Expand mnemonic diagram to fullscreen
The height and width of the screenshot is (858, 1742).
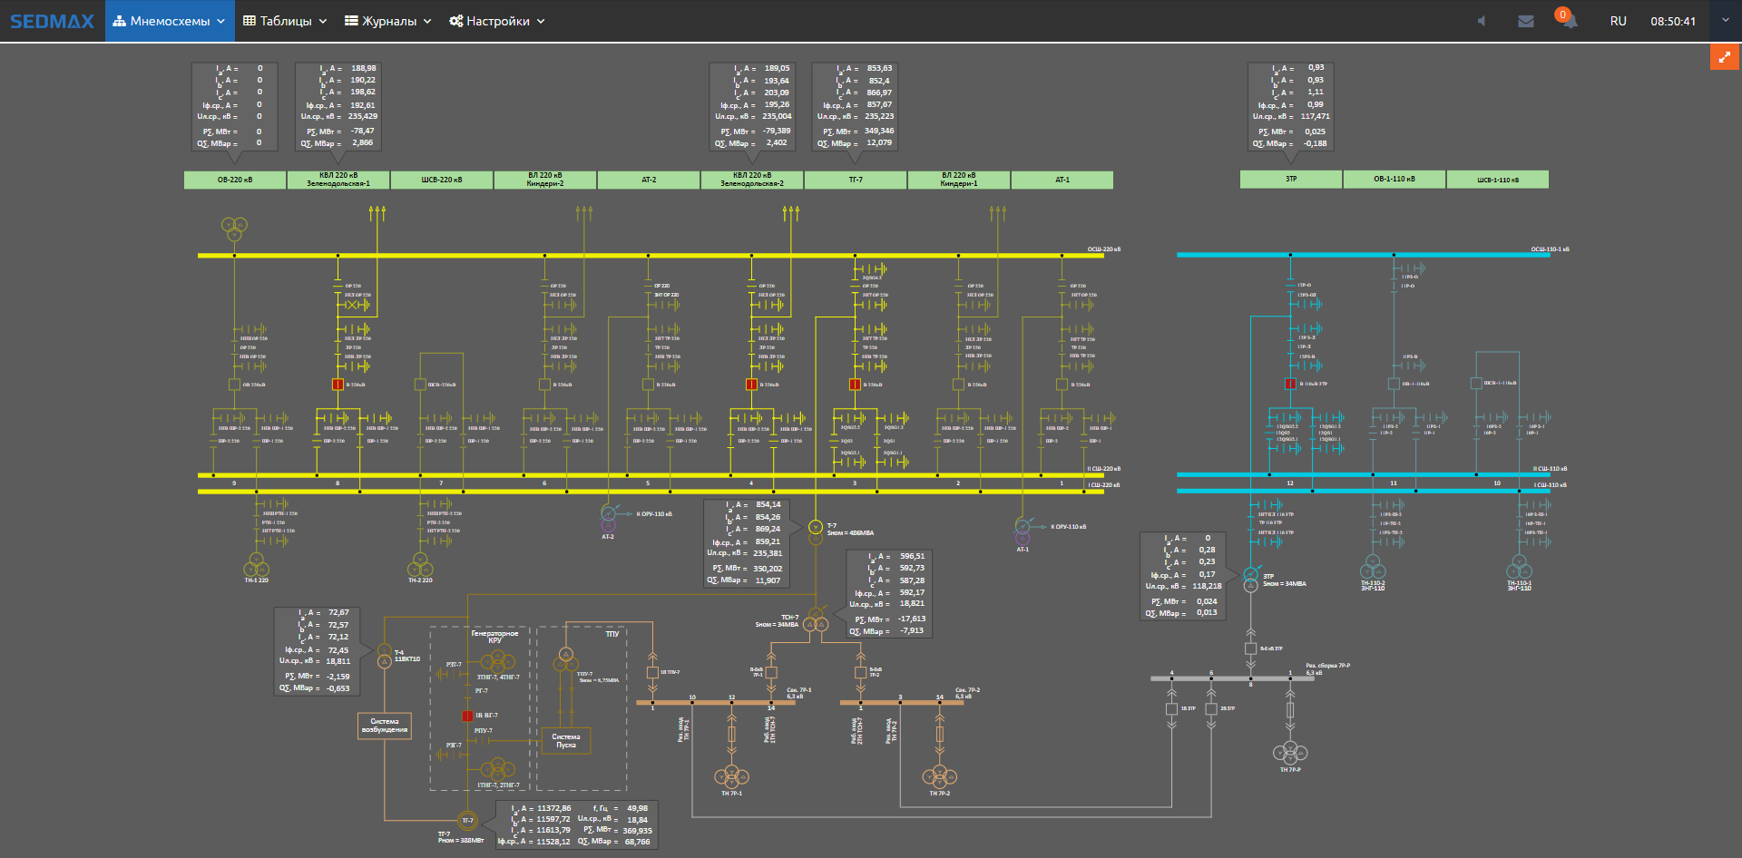pos(1724,57)
